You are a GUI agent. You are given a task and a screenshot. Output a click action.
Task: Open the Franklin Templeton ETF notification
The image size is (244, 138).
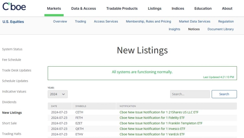[x=161, y=123]
